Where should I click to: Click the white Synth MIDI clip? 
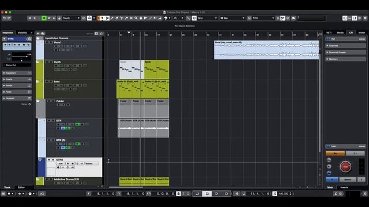pyautogui.click(x=131, y=70)
